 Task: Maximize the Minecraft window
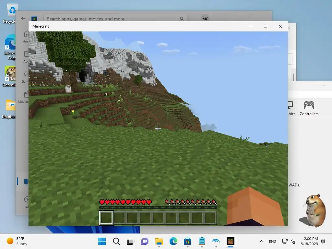coord(266,26)
